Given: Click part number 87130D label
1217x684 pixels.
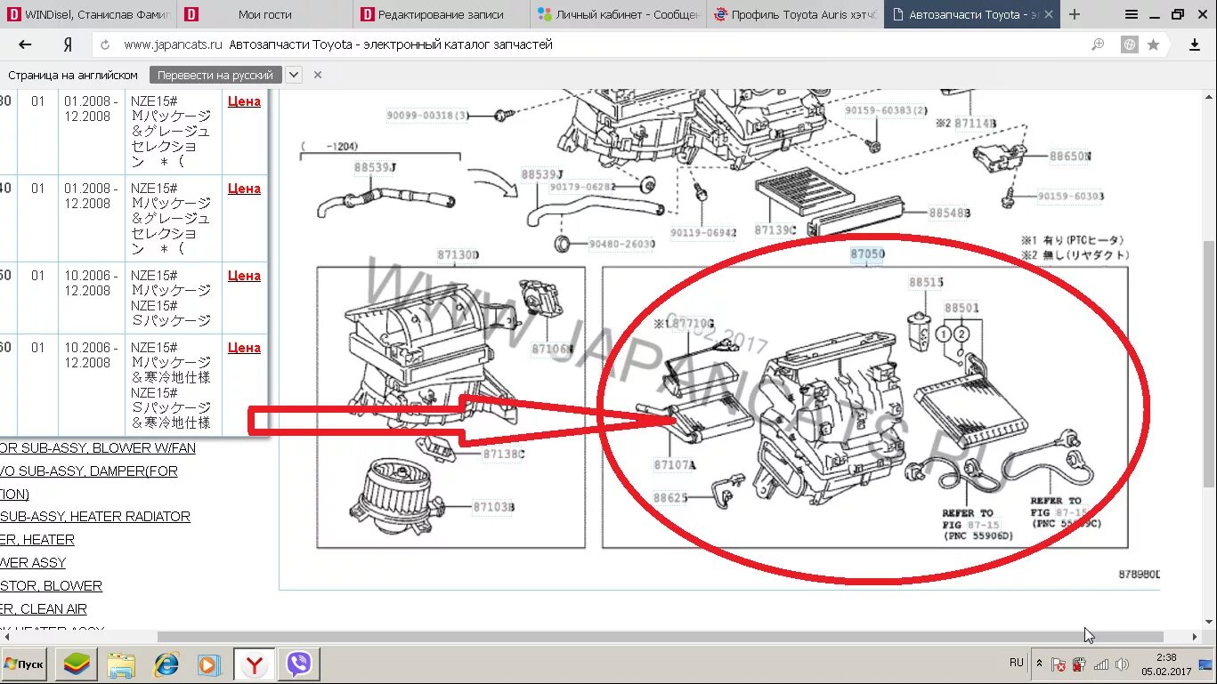Looking at the screenshot, I should pos(458,256).
